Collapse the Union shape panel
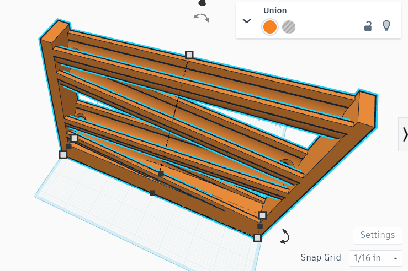This screenshot has width=408, height=271. click(x=247, y=21)
